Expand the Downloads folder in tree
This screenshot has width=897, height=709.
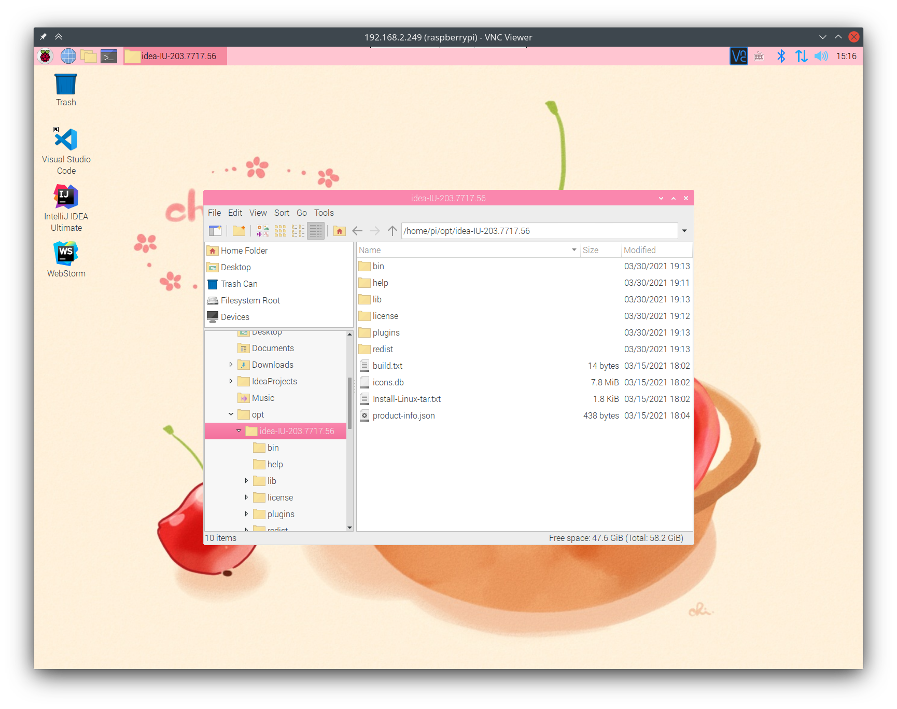231,365
